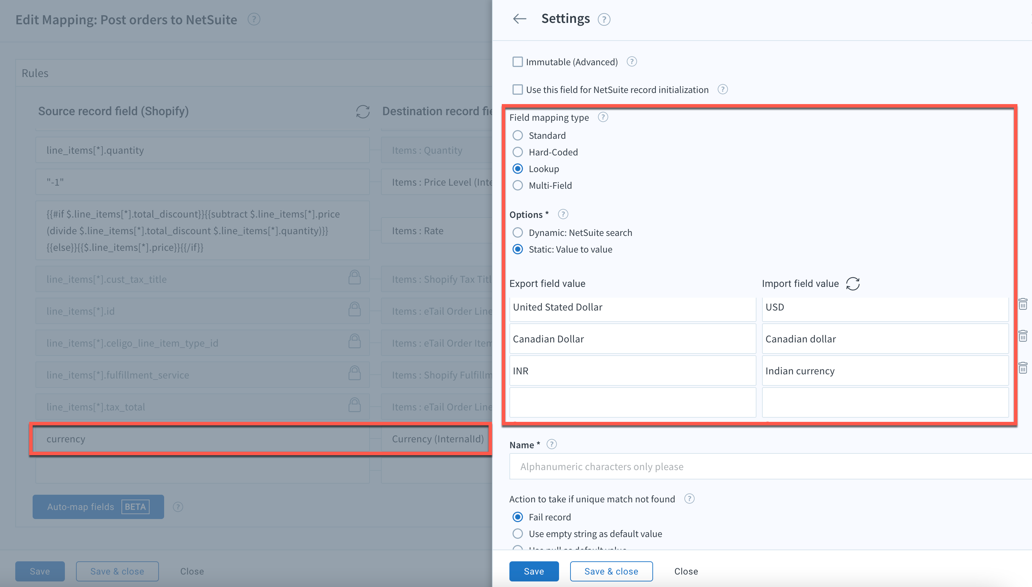Click blank source field under currency
Screen dimensions: 1032x587
point(202,470)
